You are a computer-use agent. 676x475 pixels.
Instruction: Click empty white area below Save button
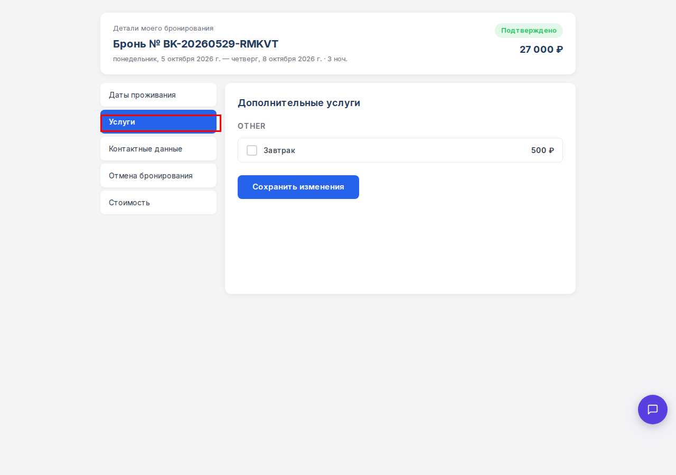(400, 245)
